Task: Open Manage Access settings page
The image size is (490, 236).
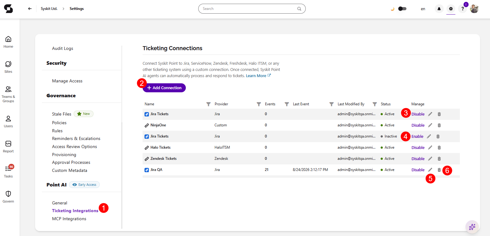Action: (67, 81)
